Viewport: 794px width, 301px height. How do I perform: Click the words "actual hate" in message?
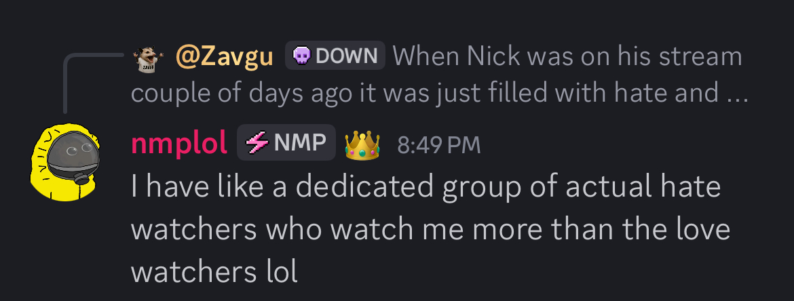pyautogui.click(x=643, y=186)
